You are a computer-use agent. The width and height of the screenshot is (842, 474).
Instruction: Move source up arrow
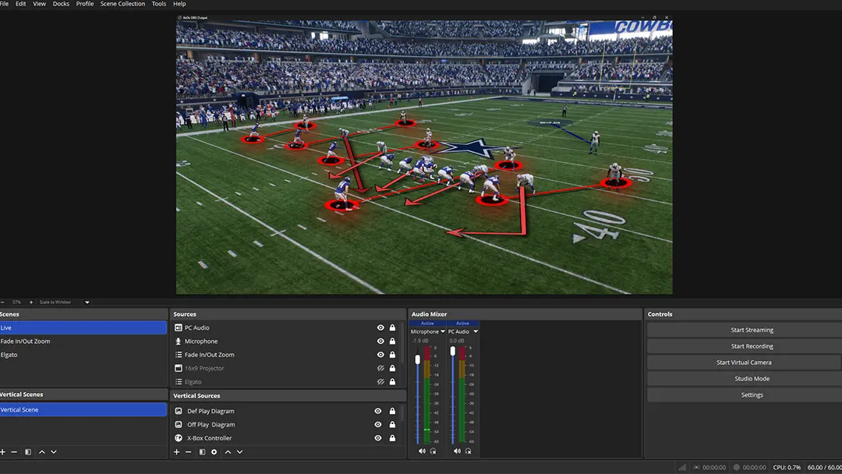228,452
